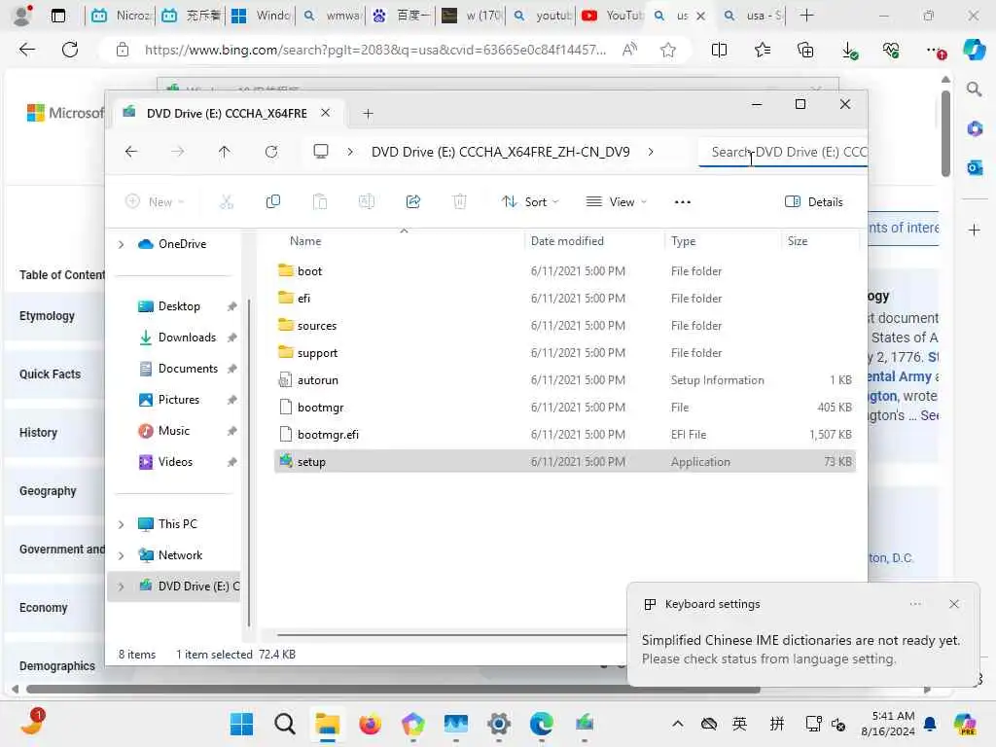Open Edge Downloads icon
This screenshot has height=747, width=996.
(x=849, y=50)
